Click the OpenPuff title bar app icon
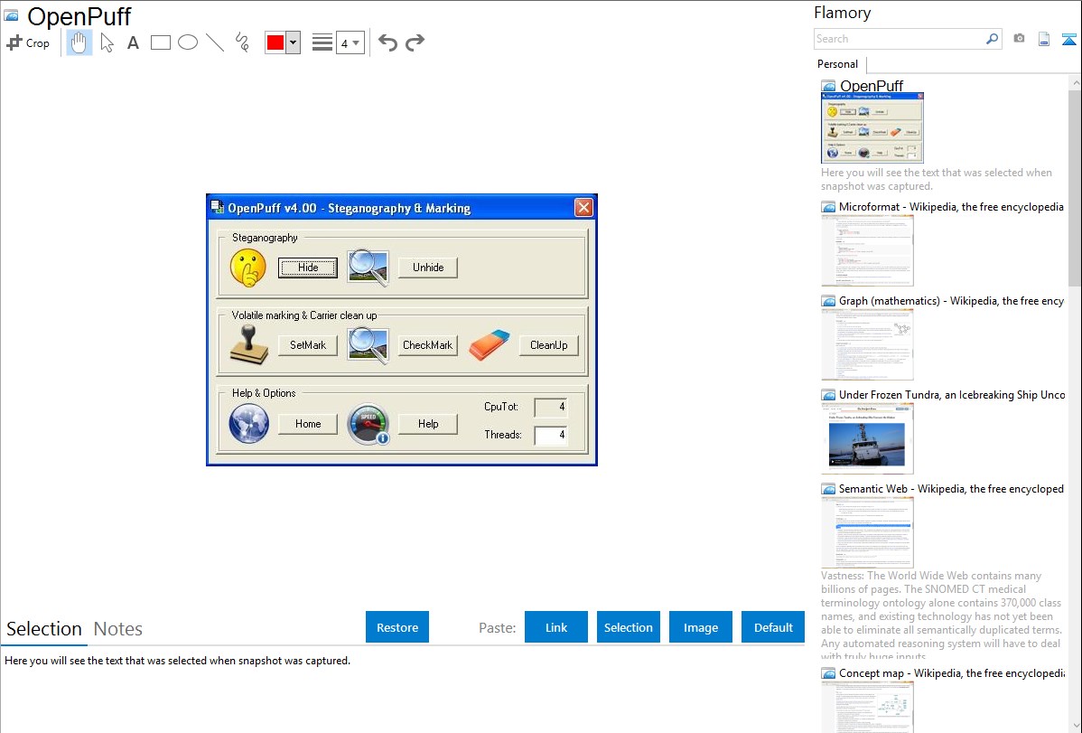The height and width of the screenshot is (733, 1082). pos(217,207)
